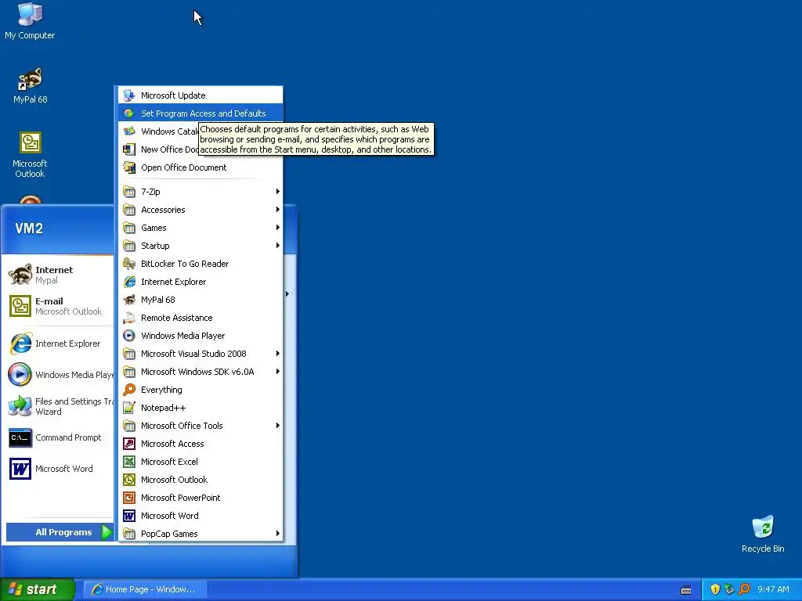Click the VM2 user name header
The width and height of the screenshot is (802, 601).
(x=29, y=229)
